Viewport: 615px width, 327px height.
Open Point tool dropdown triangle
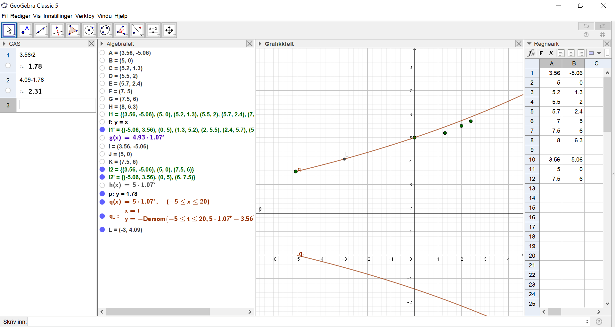click(x=30, y=36)
